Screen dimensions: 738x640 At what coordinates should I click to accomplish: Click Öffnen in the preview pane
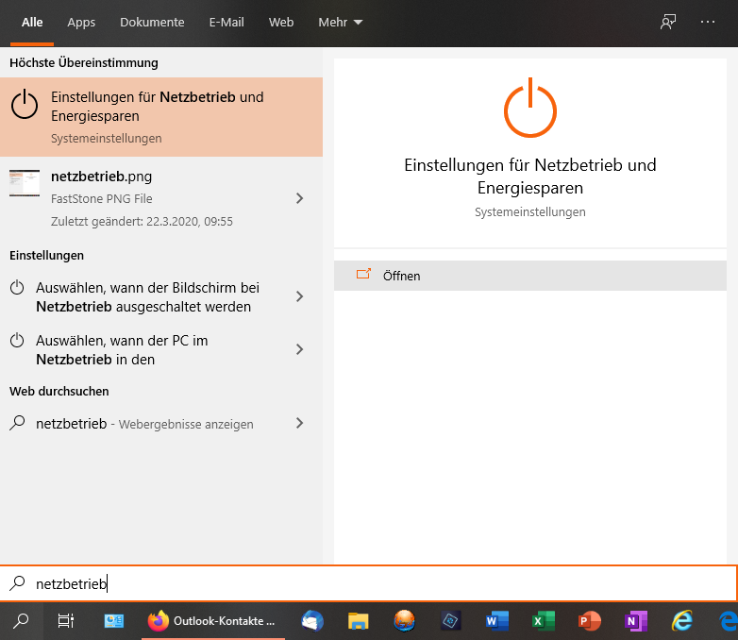[401, 276]
